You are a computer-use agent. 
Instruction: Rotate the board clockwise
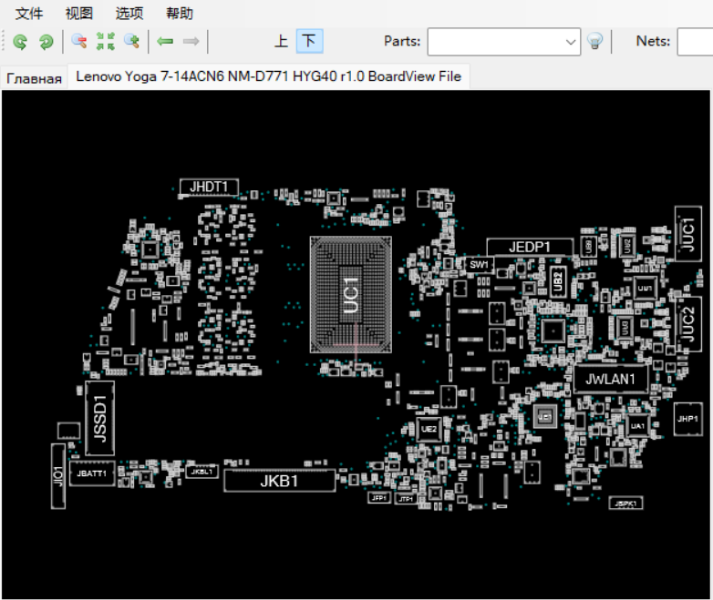[x=45, y=42]
